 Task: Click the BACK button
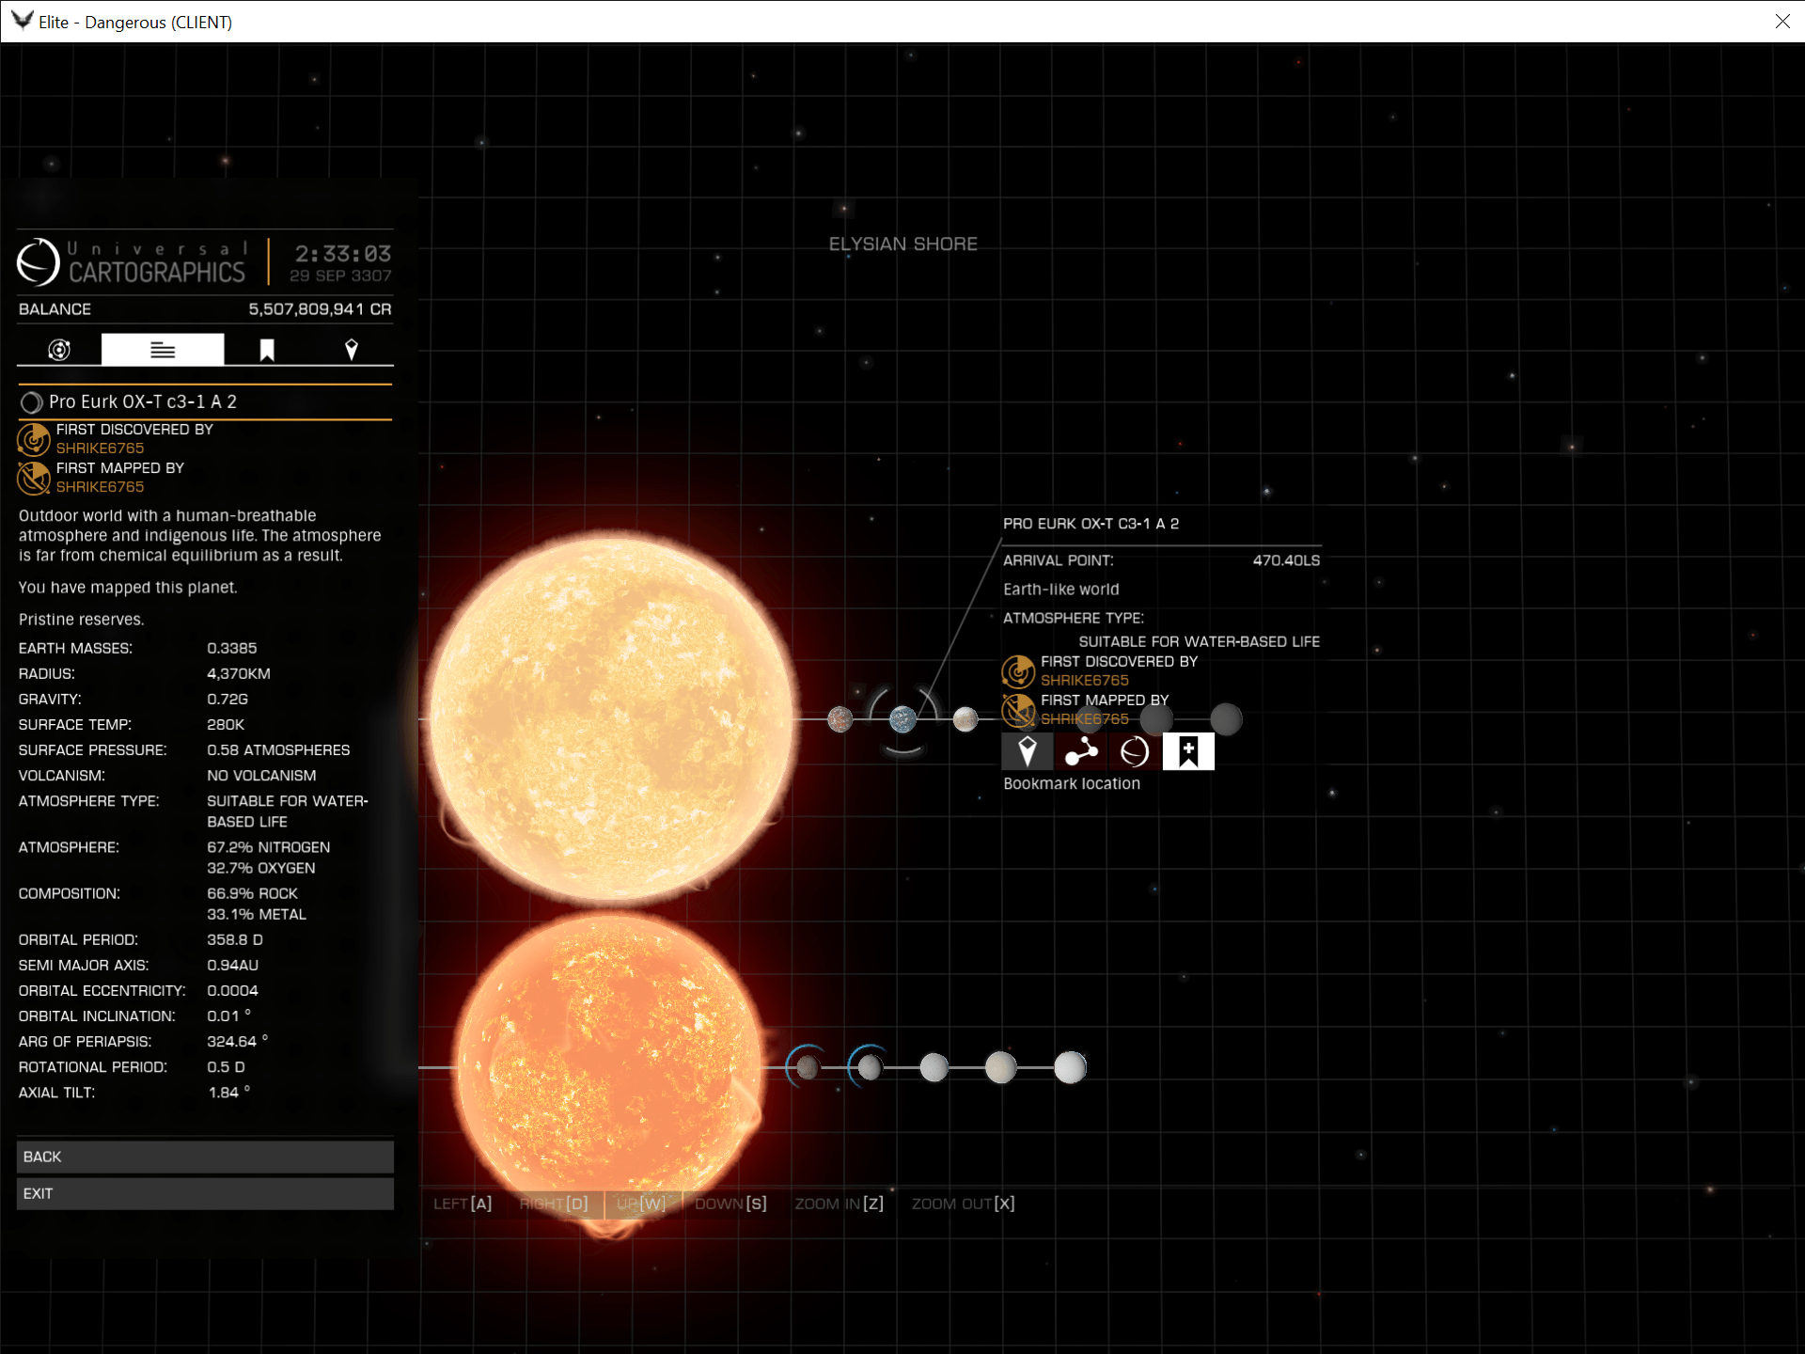pos(205,1157)
